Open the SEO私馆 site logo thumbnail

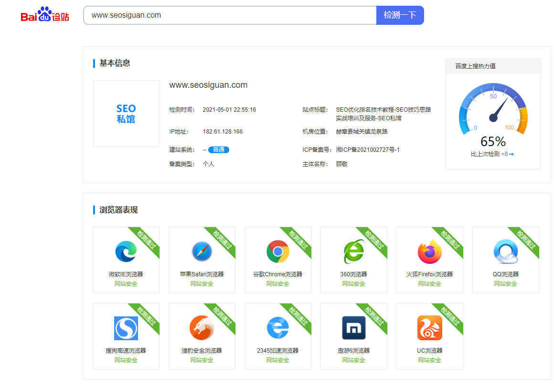pos(127,114)
